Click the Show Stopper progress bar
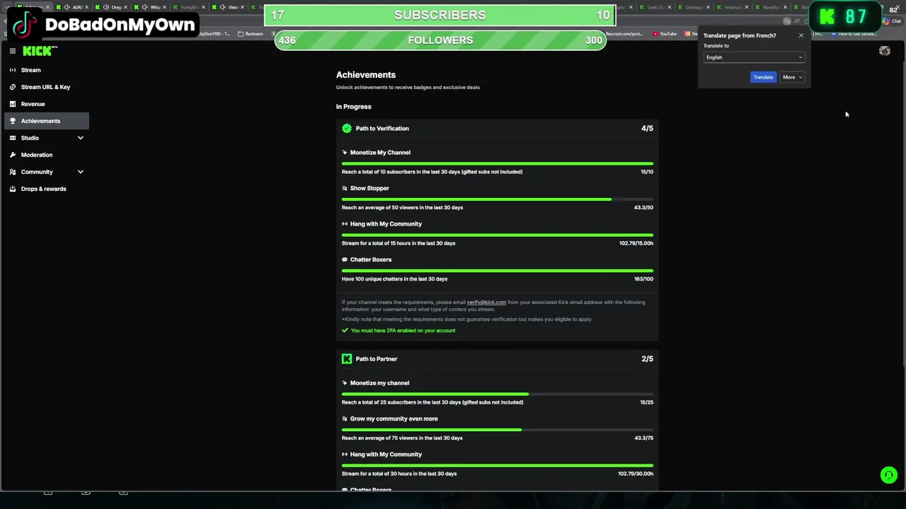Screen dimensions: 906x509 click(498, 199)
